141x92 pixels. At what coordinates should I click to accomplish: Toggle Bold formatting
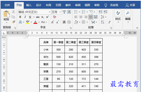click(x=20, y=17)
